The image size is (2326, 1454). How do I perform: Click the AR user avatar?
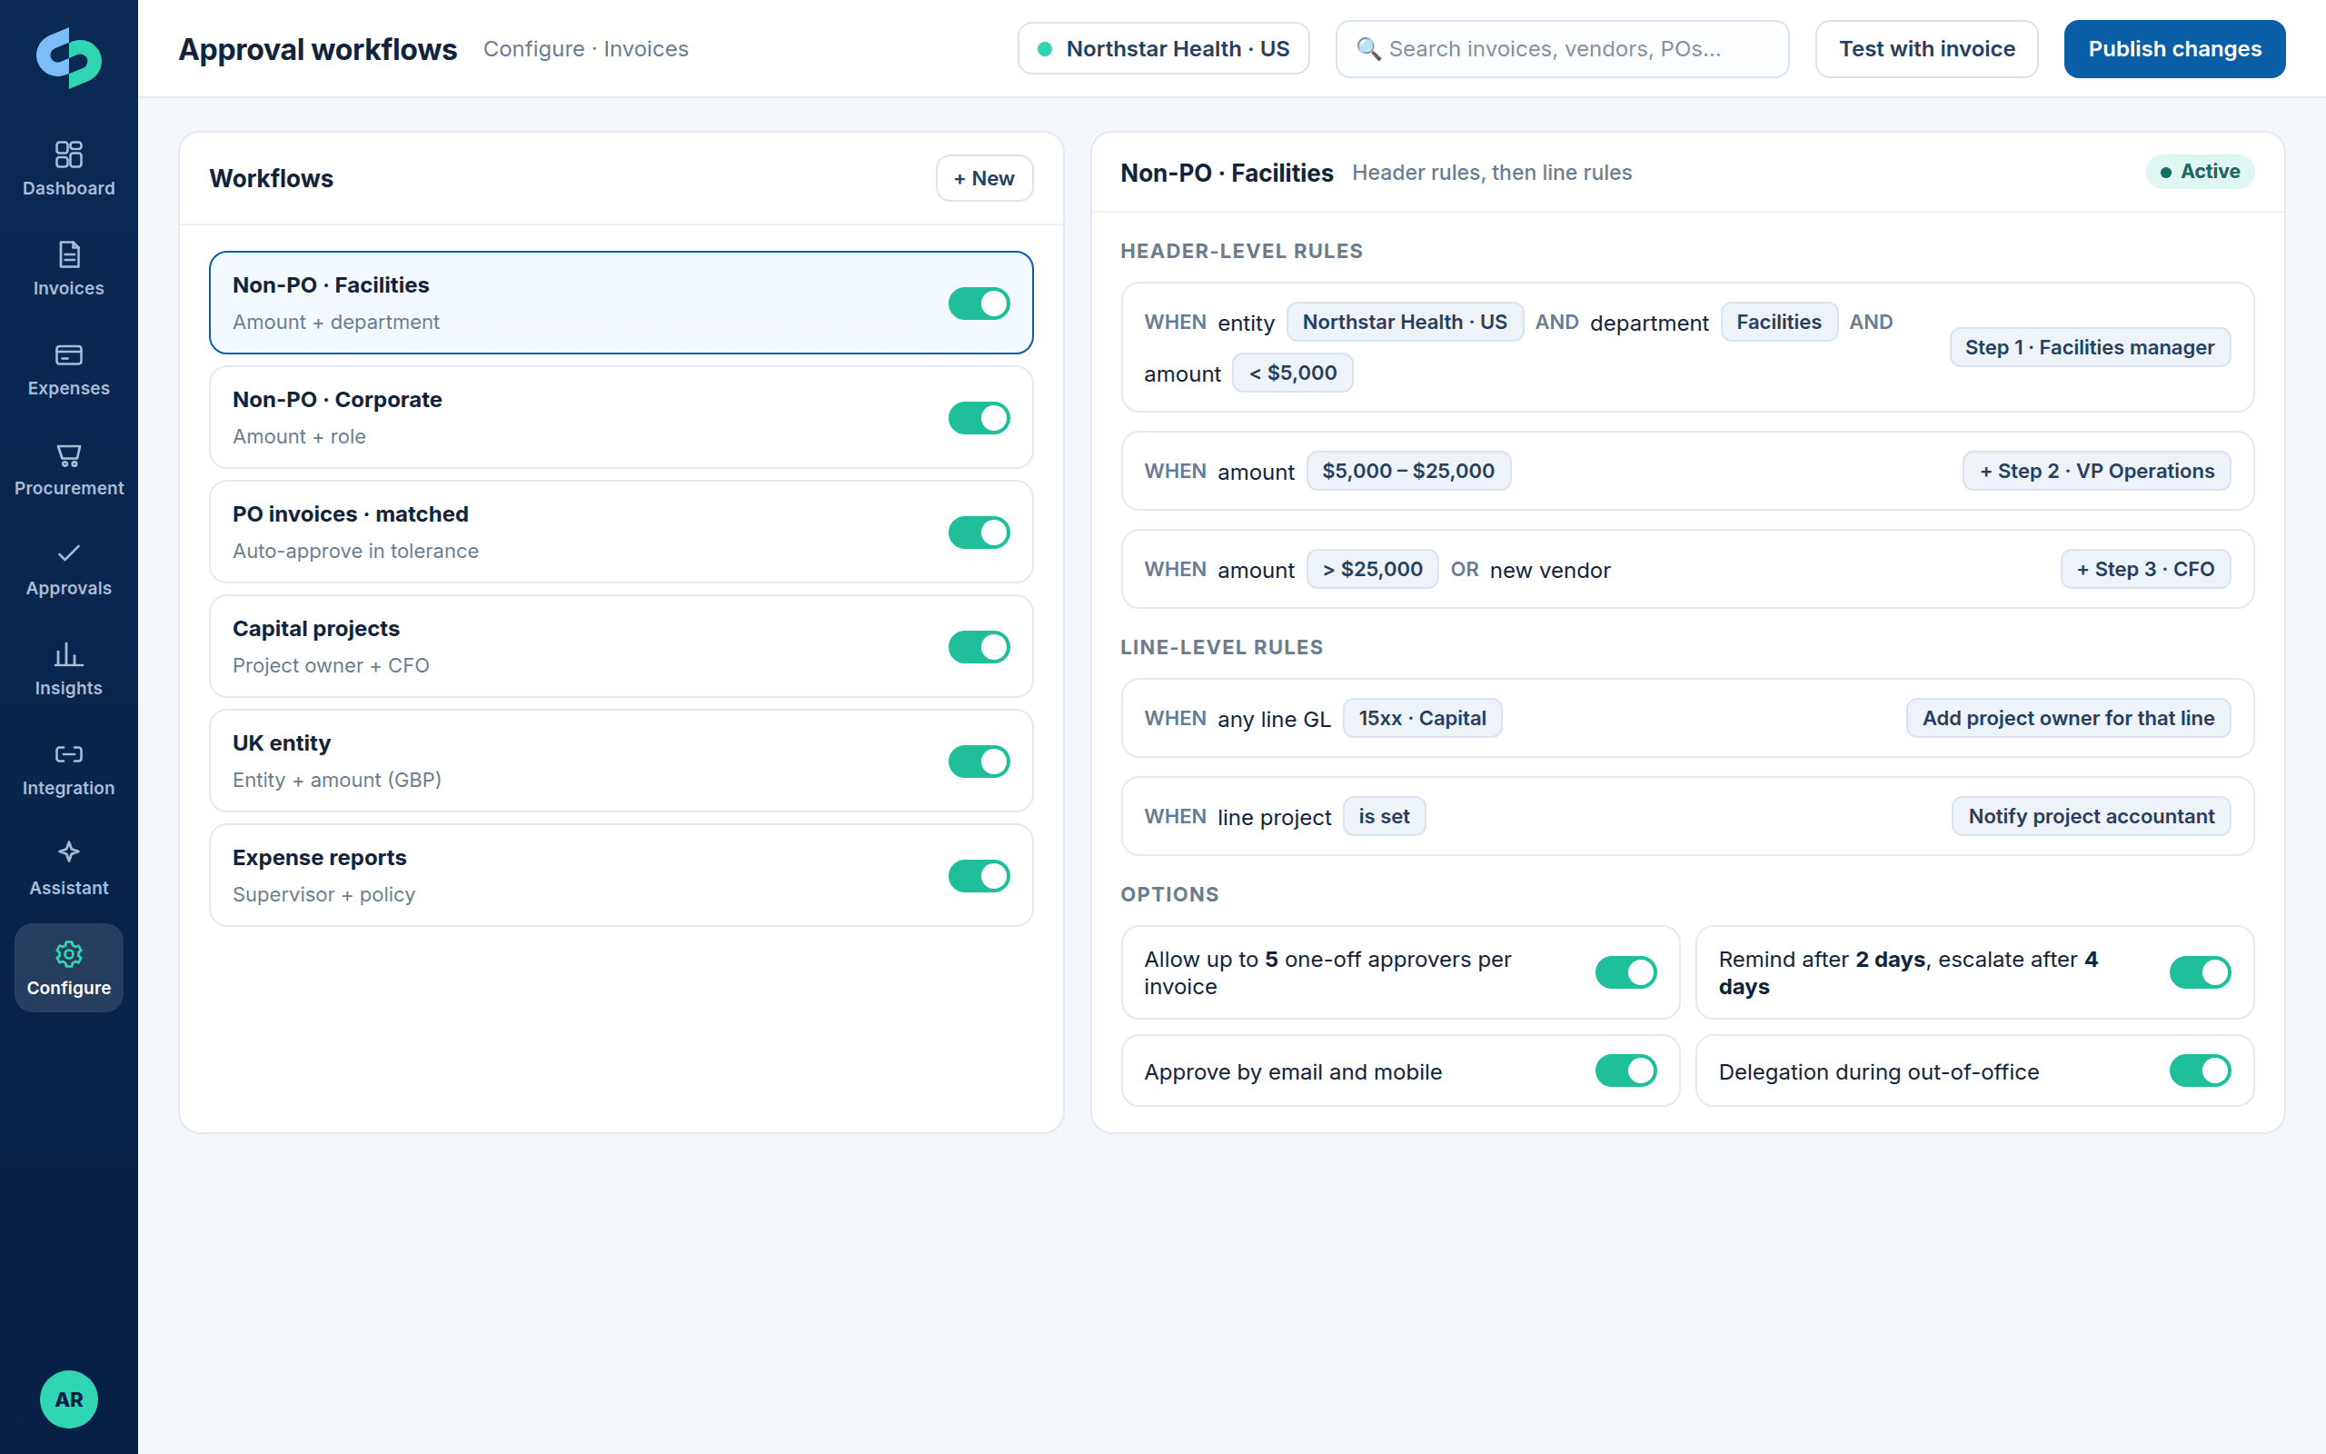coord(68,1399)
